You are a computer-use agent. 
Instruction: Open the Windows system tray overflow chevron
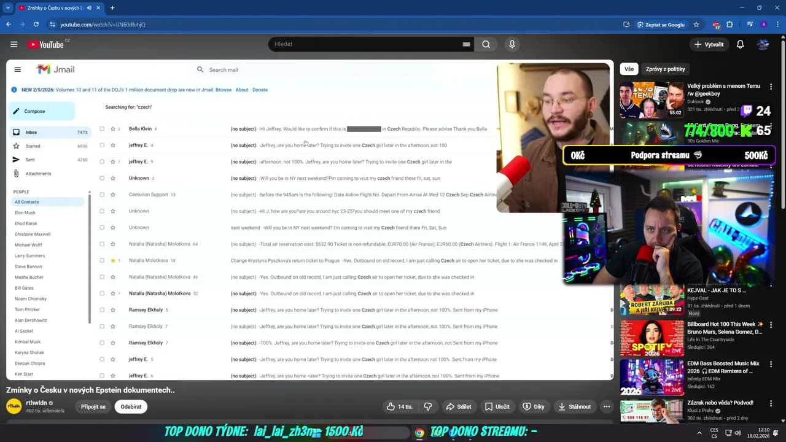click(x=700, y=433)
